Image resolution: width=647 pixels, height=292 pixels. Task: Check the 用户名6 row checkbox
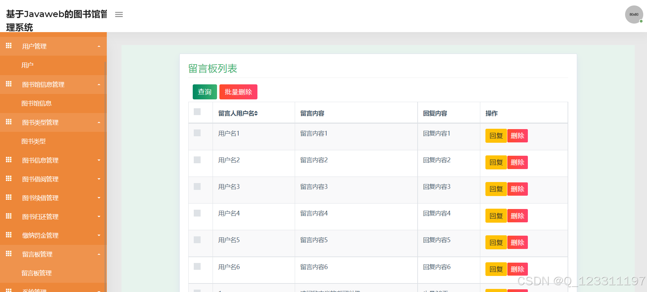coord(197,266)
